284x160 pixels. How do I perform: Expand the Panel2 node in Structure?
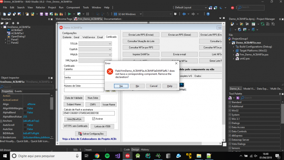(5, 43)
